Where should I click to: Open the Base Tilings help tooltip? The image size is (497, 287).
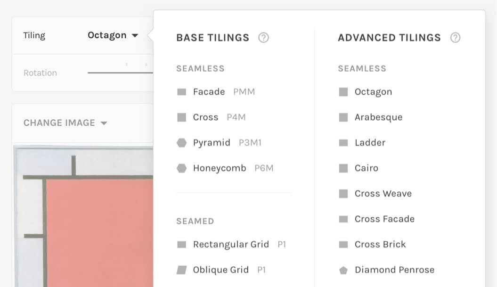click(263, 38)
